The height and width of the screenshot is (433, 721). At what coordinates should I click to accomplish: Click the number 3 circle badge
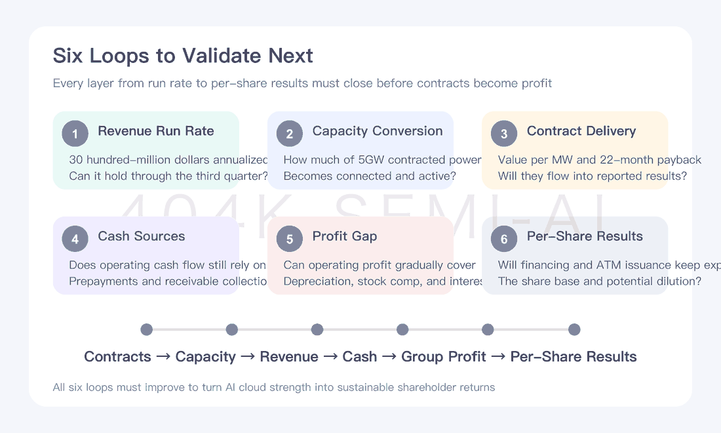pyautogui.click(x=504, y=133)
